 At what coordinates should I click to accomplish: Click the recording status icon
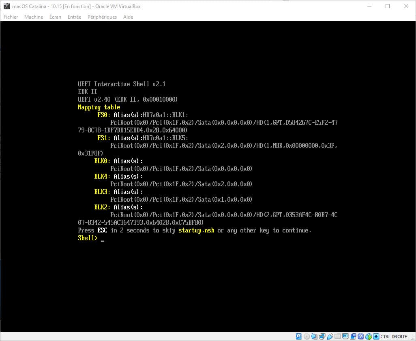coord(353,337)
